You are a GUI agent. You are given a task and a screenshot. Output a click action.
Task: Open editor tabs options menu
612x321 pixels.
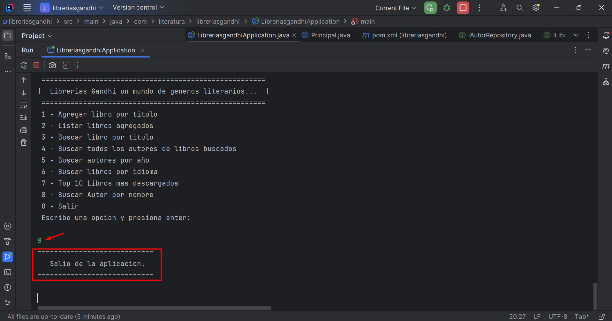pos(589,35)
